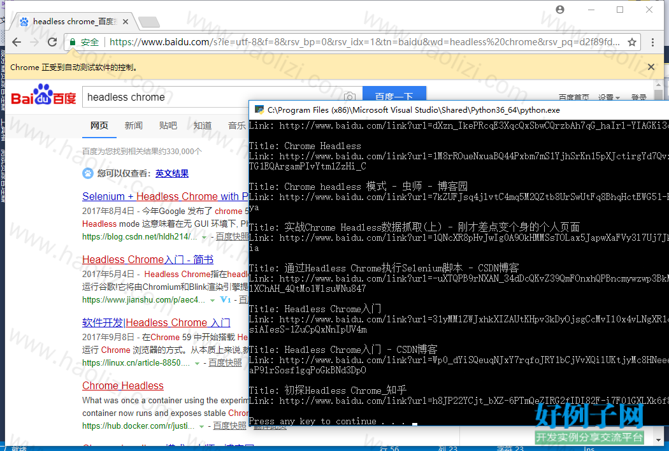Click the https://www.jianshu.com/p/aec4 URL
Image resolution: width=669 pixels, height=451 pixels.
click(x=143, y=300)
